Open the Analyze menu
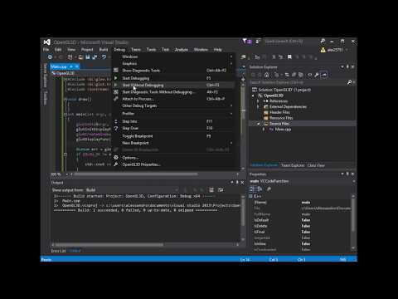 182,50
